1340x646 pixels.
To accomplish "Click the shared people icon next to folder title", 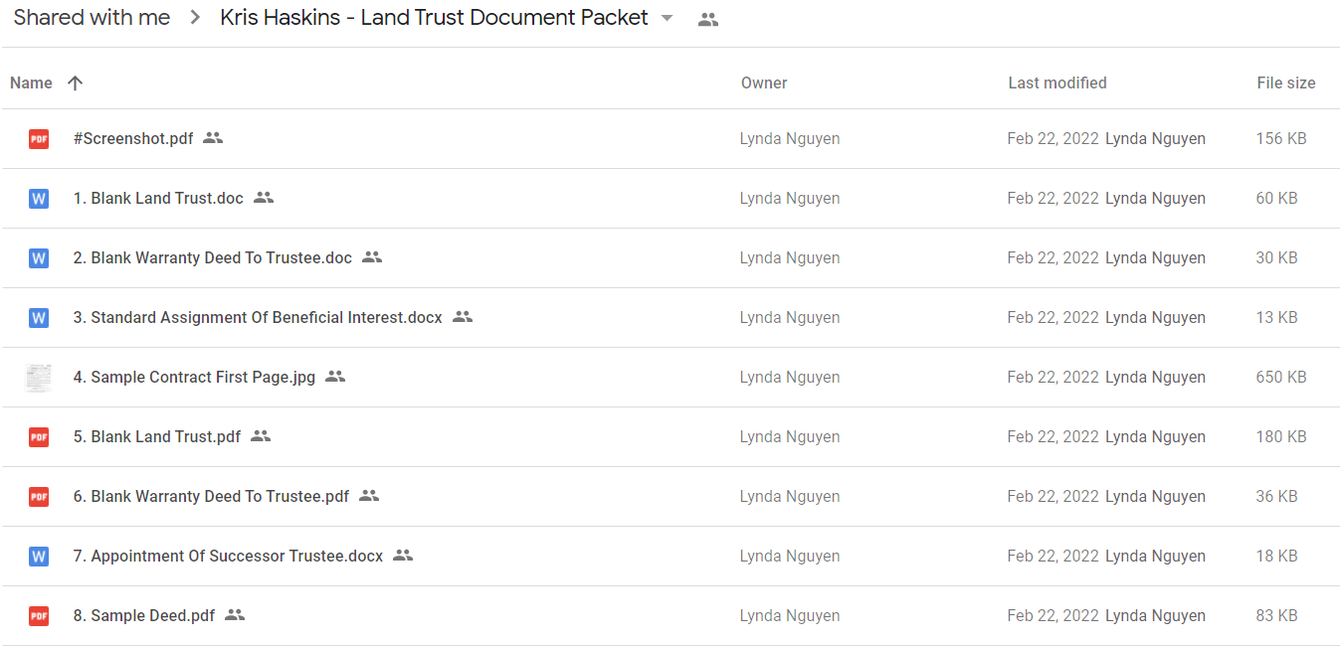I will coord(708,19).
